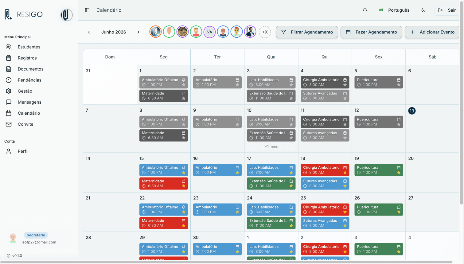Open Lab. Habilidades event on June 3
The height and width of the screenshot is (264, 464).
(271, 82)
